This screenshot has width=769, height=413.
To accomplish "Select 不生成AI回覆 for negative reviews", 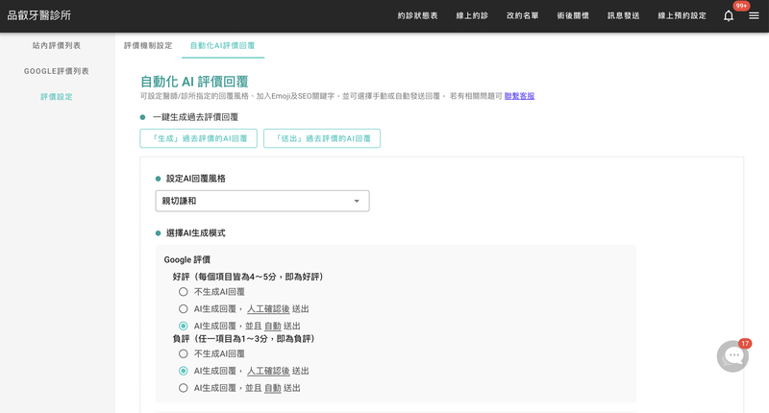I will click(x=184, y=353).
